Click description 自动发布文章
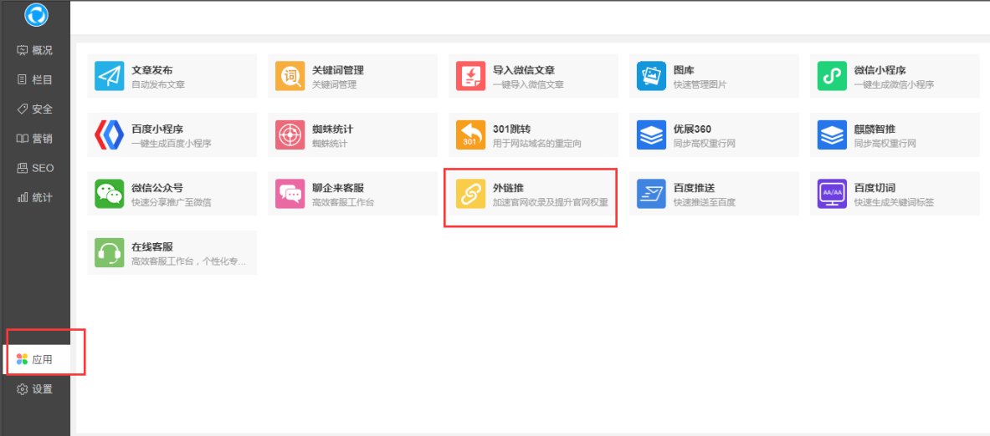The image size is (990, 436). (x=158, y=84)
